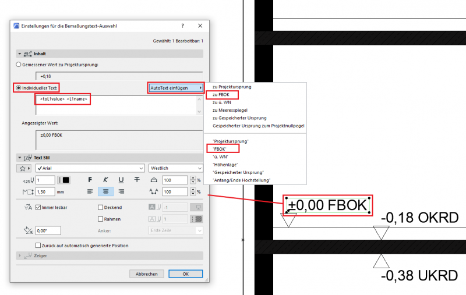The width and height of the screenshot is (466, 295).
Task: Toggle italic text formatting
Action: [x=105, y=180]
